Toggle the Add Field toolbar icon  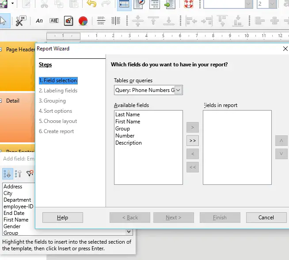pyautogui.click(x=124, y=4)
